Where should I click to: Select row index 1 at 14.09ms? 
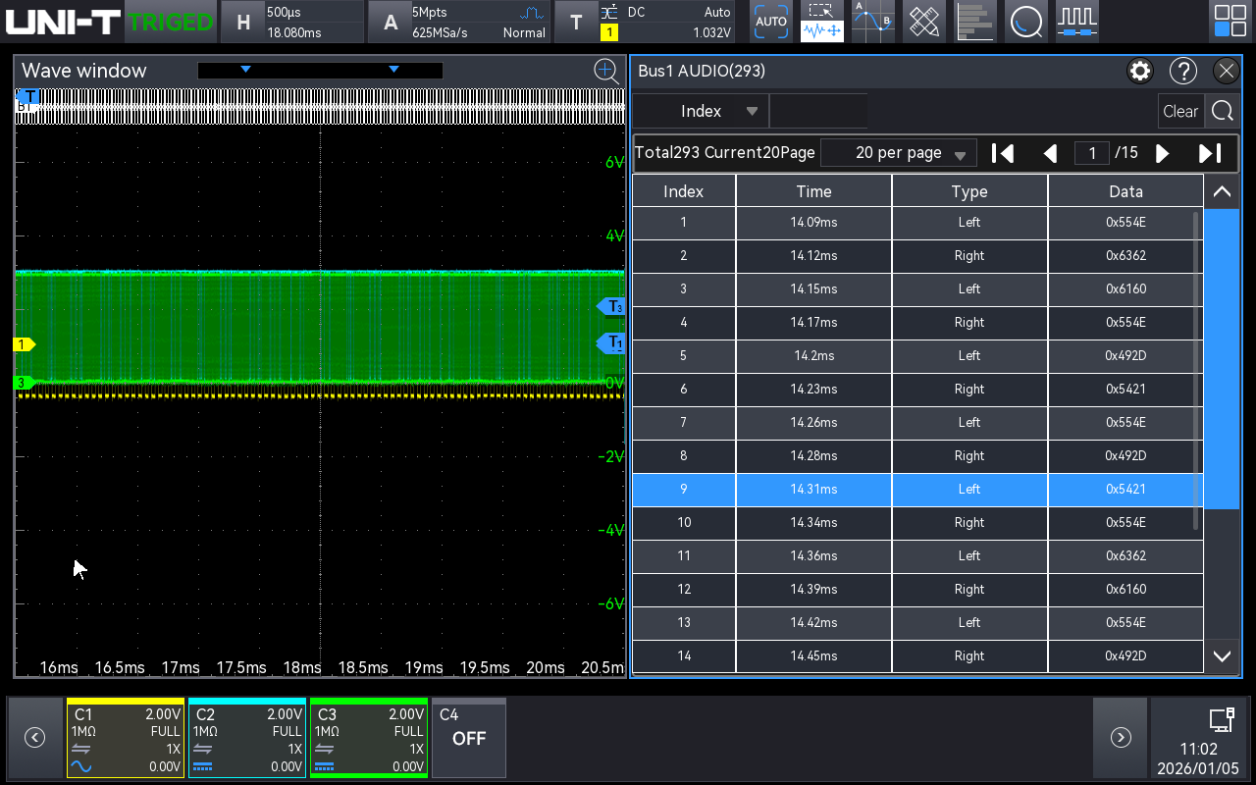click(x=917, y=222)
